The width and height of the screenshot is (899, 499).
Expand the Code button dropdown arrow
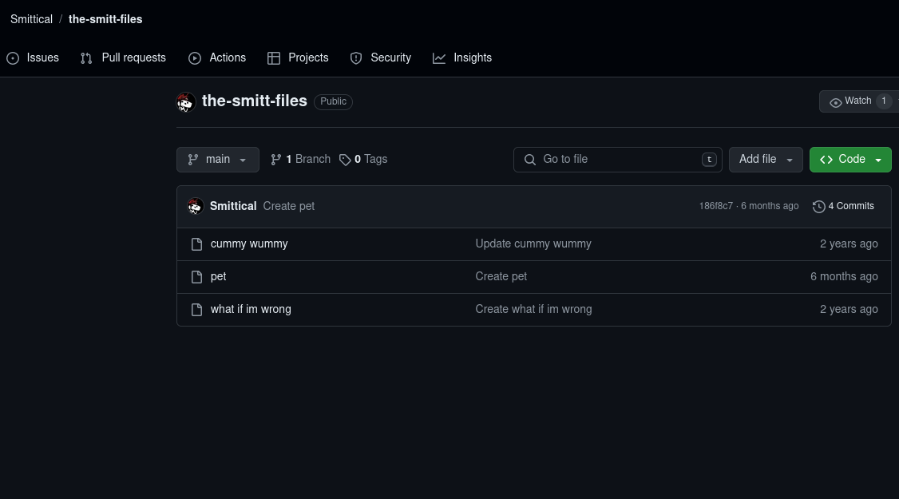[878, 160]
